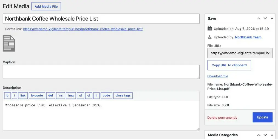The width and height of the screenshot is (278, 139).
Task: Click the Delete permanently link
Action: pos(222,118)
